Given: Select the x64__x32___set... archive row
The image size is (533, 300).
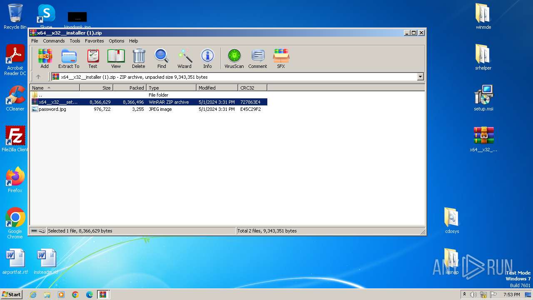Looking at the screenshot, I should (x=149, y=102).
